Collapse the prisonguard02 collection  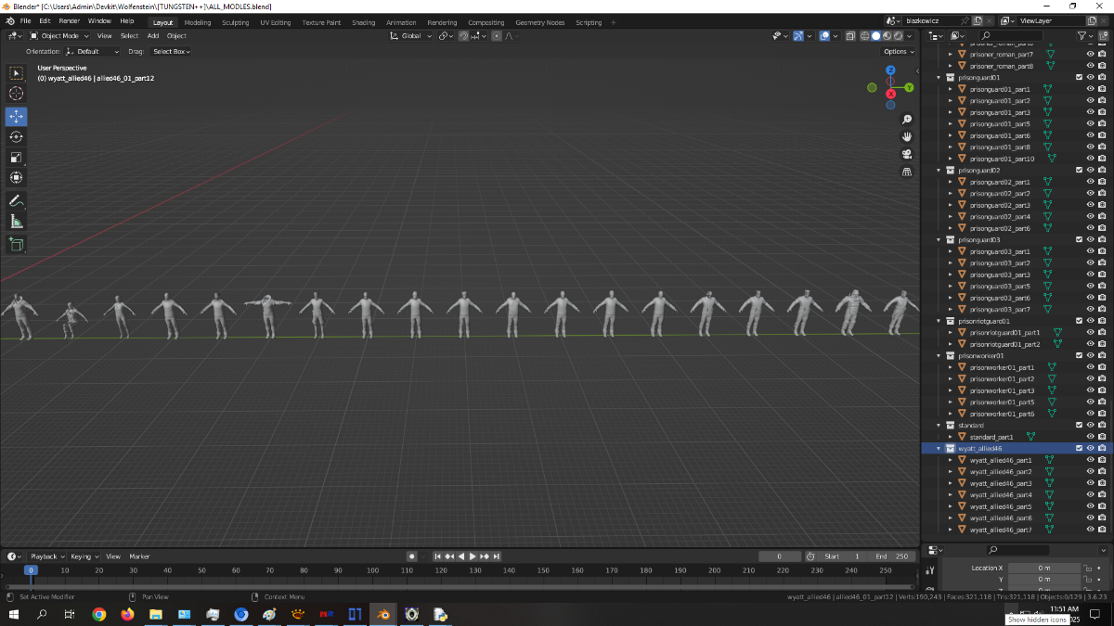pos(939,171)
